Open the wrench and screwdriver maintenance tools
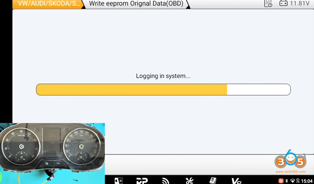The height and width of the screenshot is (184, 314). click(189, 181)
